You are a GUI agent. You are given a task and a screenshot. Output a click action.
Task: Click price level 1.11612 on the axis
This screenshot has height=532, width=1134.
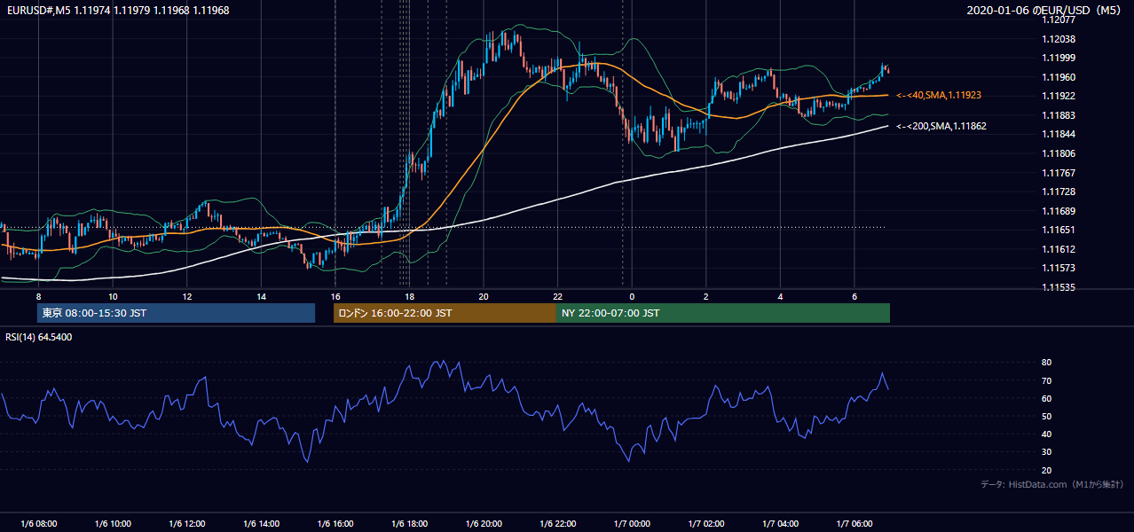tap(1059, 249)
